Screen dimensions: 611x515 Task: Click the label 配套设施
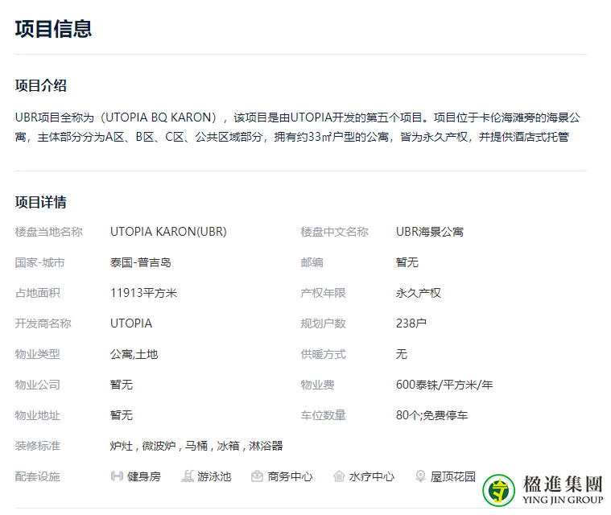point(37,476)
